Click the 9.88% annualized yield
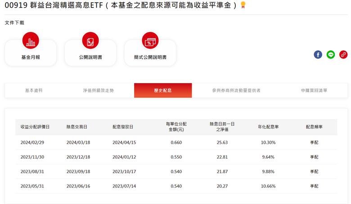The image size is (351, 204). pyautogui.click(x=268, y=172)
